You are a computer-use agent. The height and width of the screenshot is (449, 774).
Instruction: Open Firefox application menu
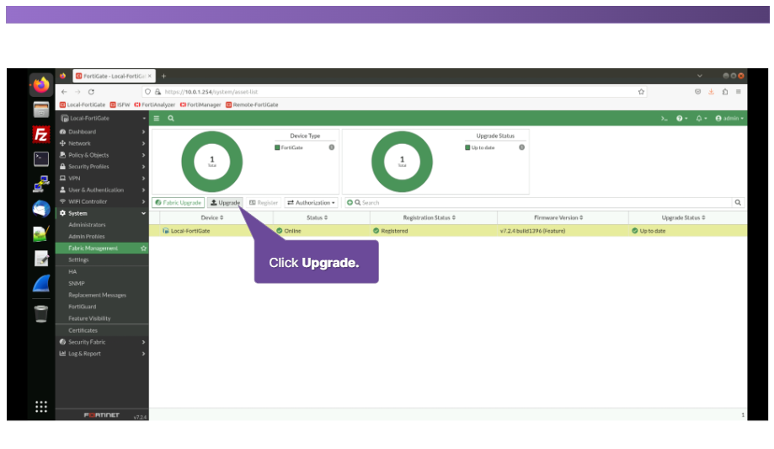[x=739, y=92]
